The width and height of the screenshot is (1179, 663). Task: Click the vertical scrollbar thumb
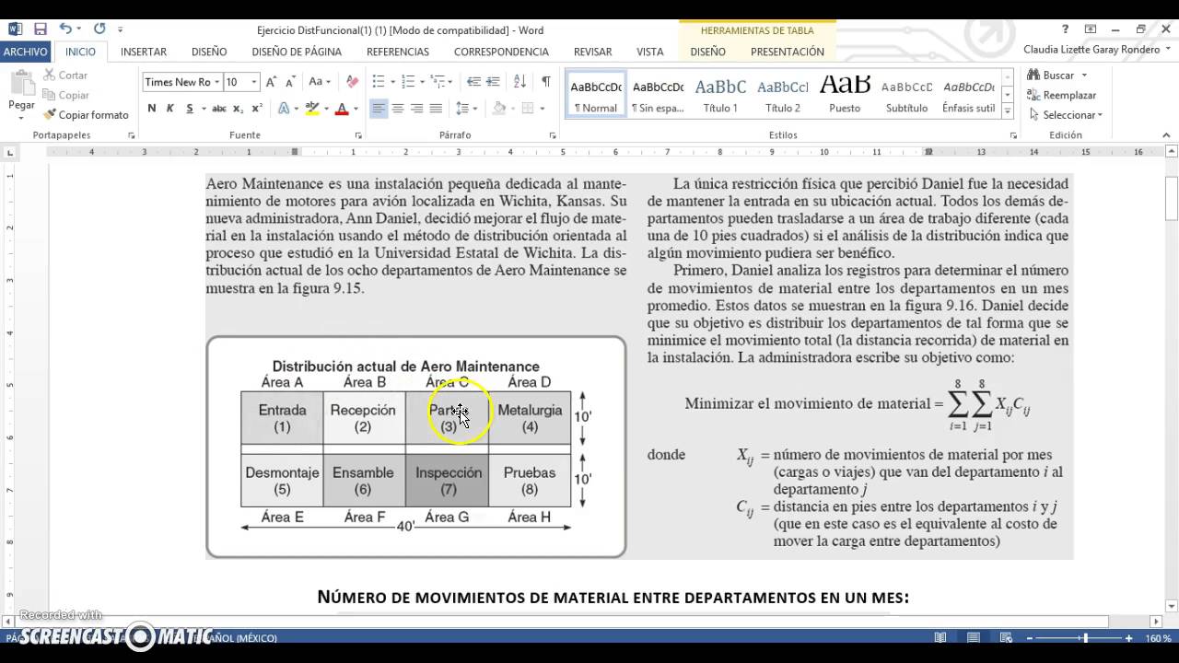coord(1172,198)
